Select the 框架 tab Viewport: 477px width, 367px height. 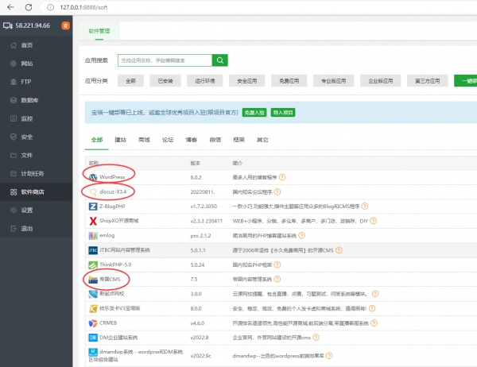point(238,140)
